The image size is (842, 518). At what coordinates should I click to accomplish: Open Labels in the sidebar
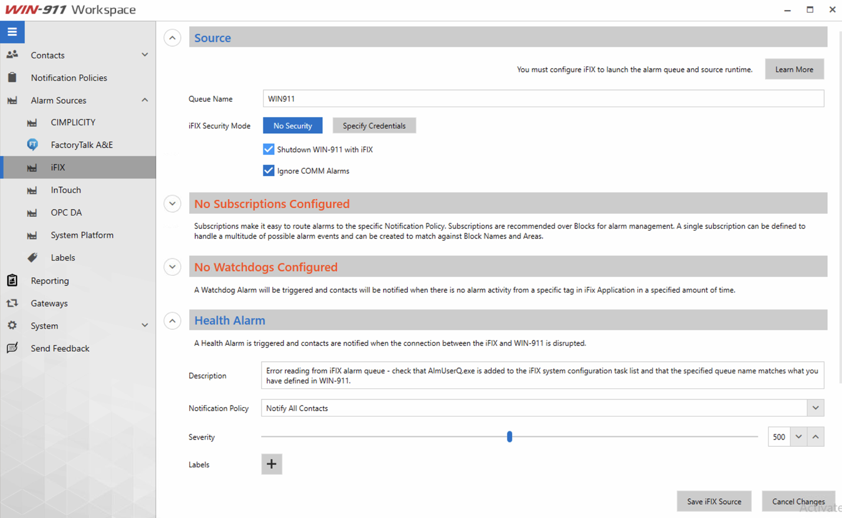pos(62,258)
